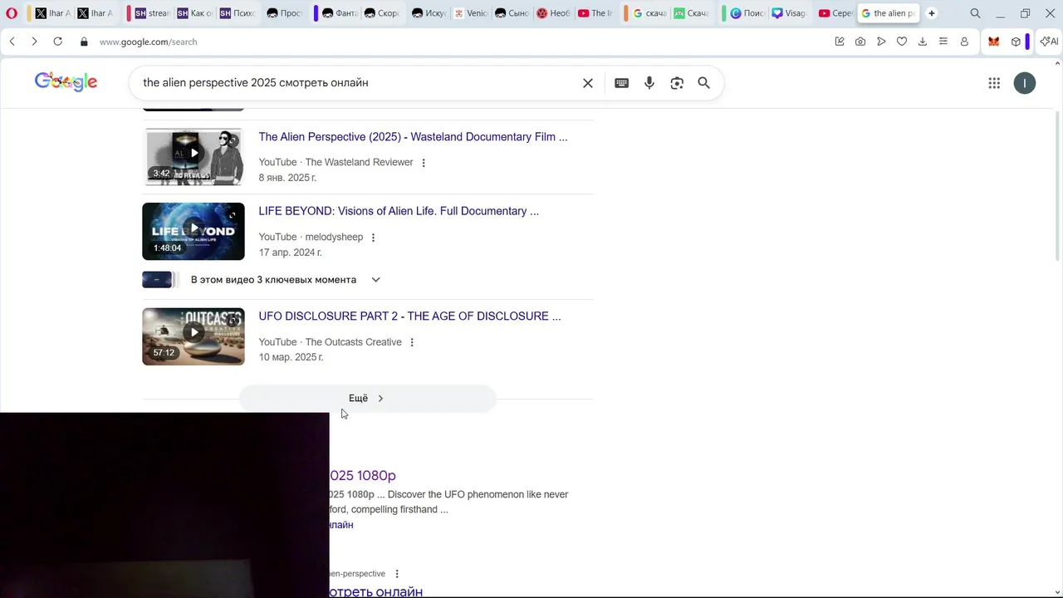1063x598 pixels.
Task: Reload the current page
Action: click(57, 42)
